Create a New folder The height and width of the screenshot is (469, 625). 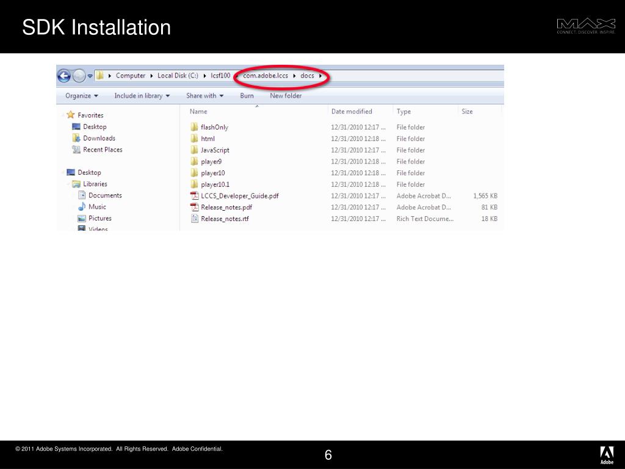point(286,96)
